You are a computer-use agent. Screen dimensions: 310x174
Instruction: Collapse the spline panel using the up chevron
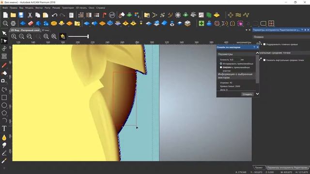point(257,53)
